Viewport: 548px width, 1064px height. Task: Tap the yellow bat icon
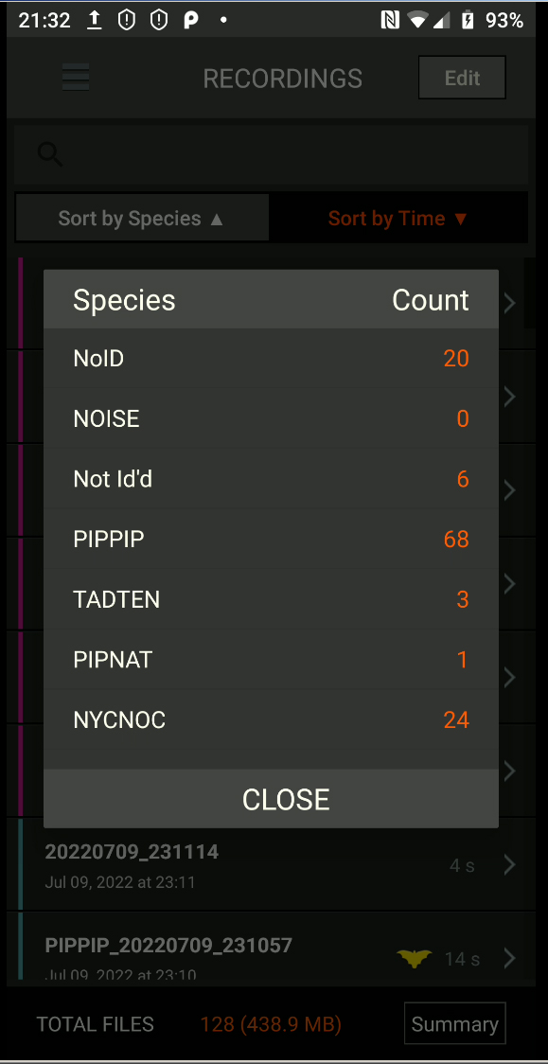click(415, 958)
